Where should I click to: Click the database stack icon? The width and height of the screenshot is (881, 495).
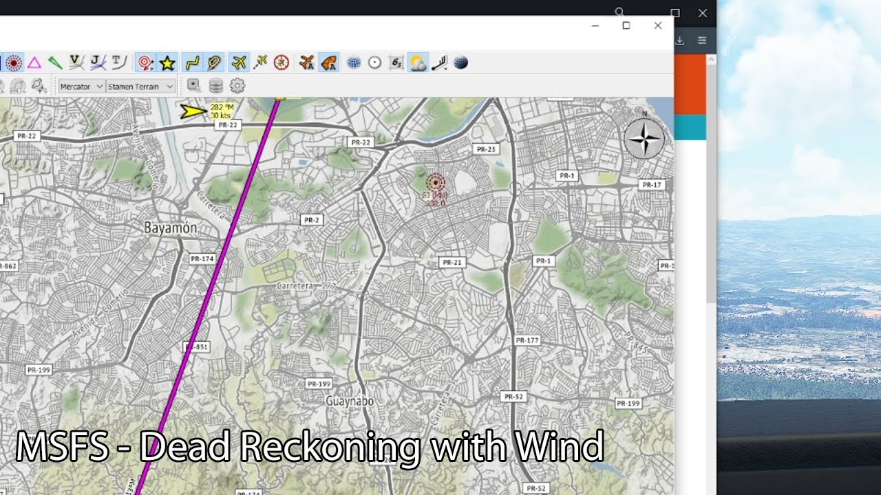(x=215, y=86)
